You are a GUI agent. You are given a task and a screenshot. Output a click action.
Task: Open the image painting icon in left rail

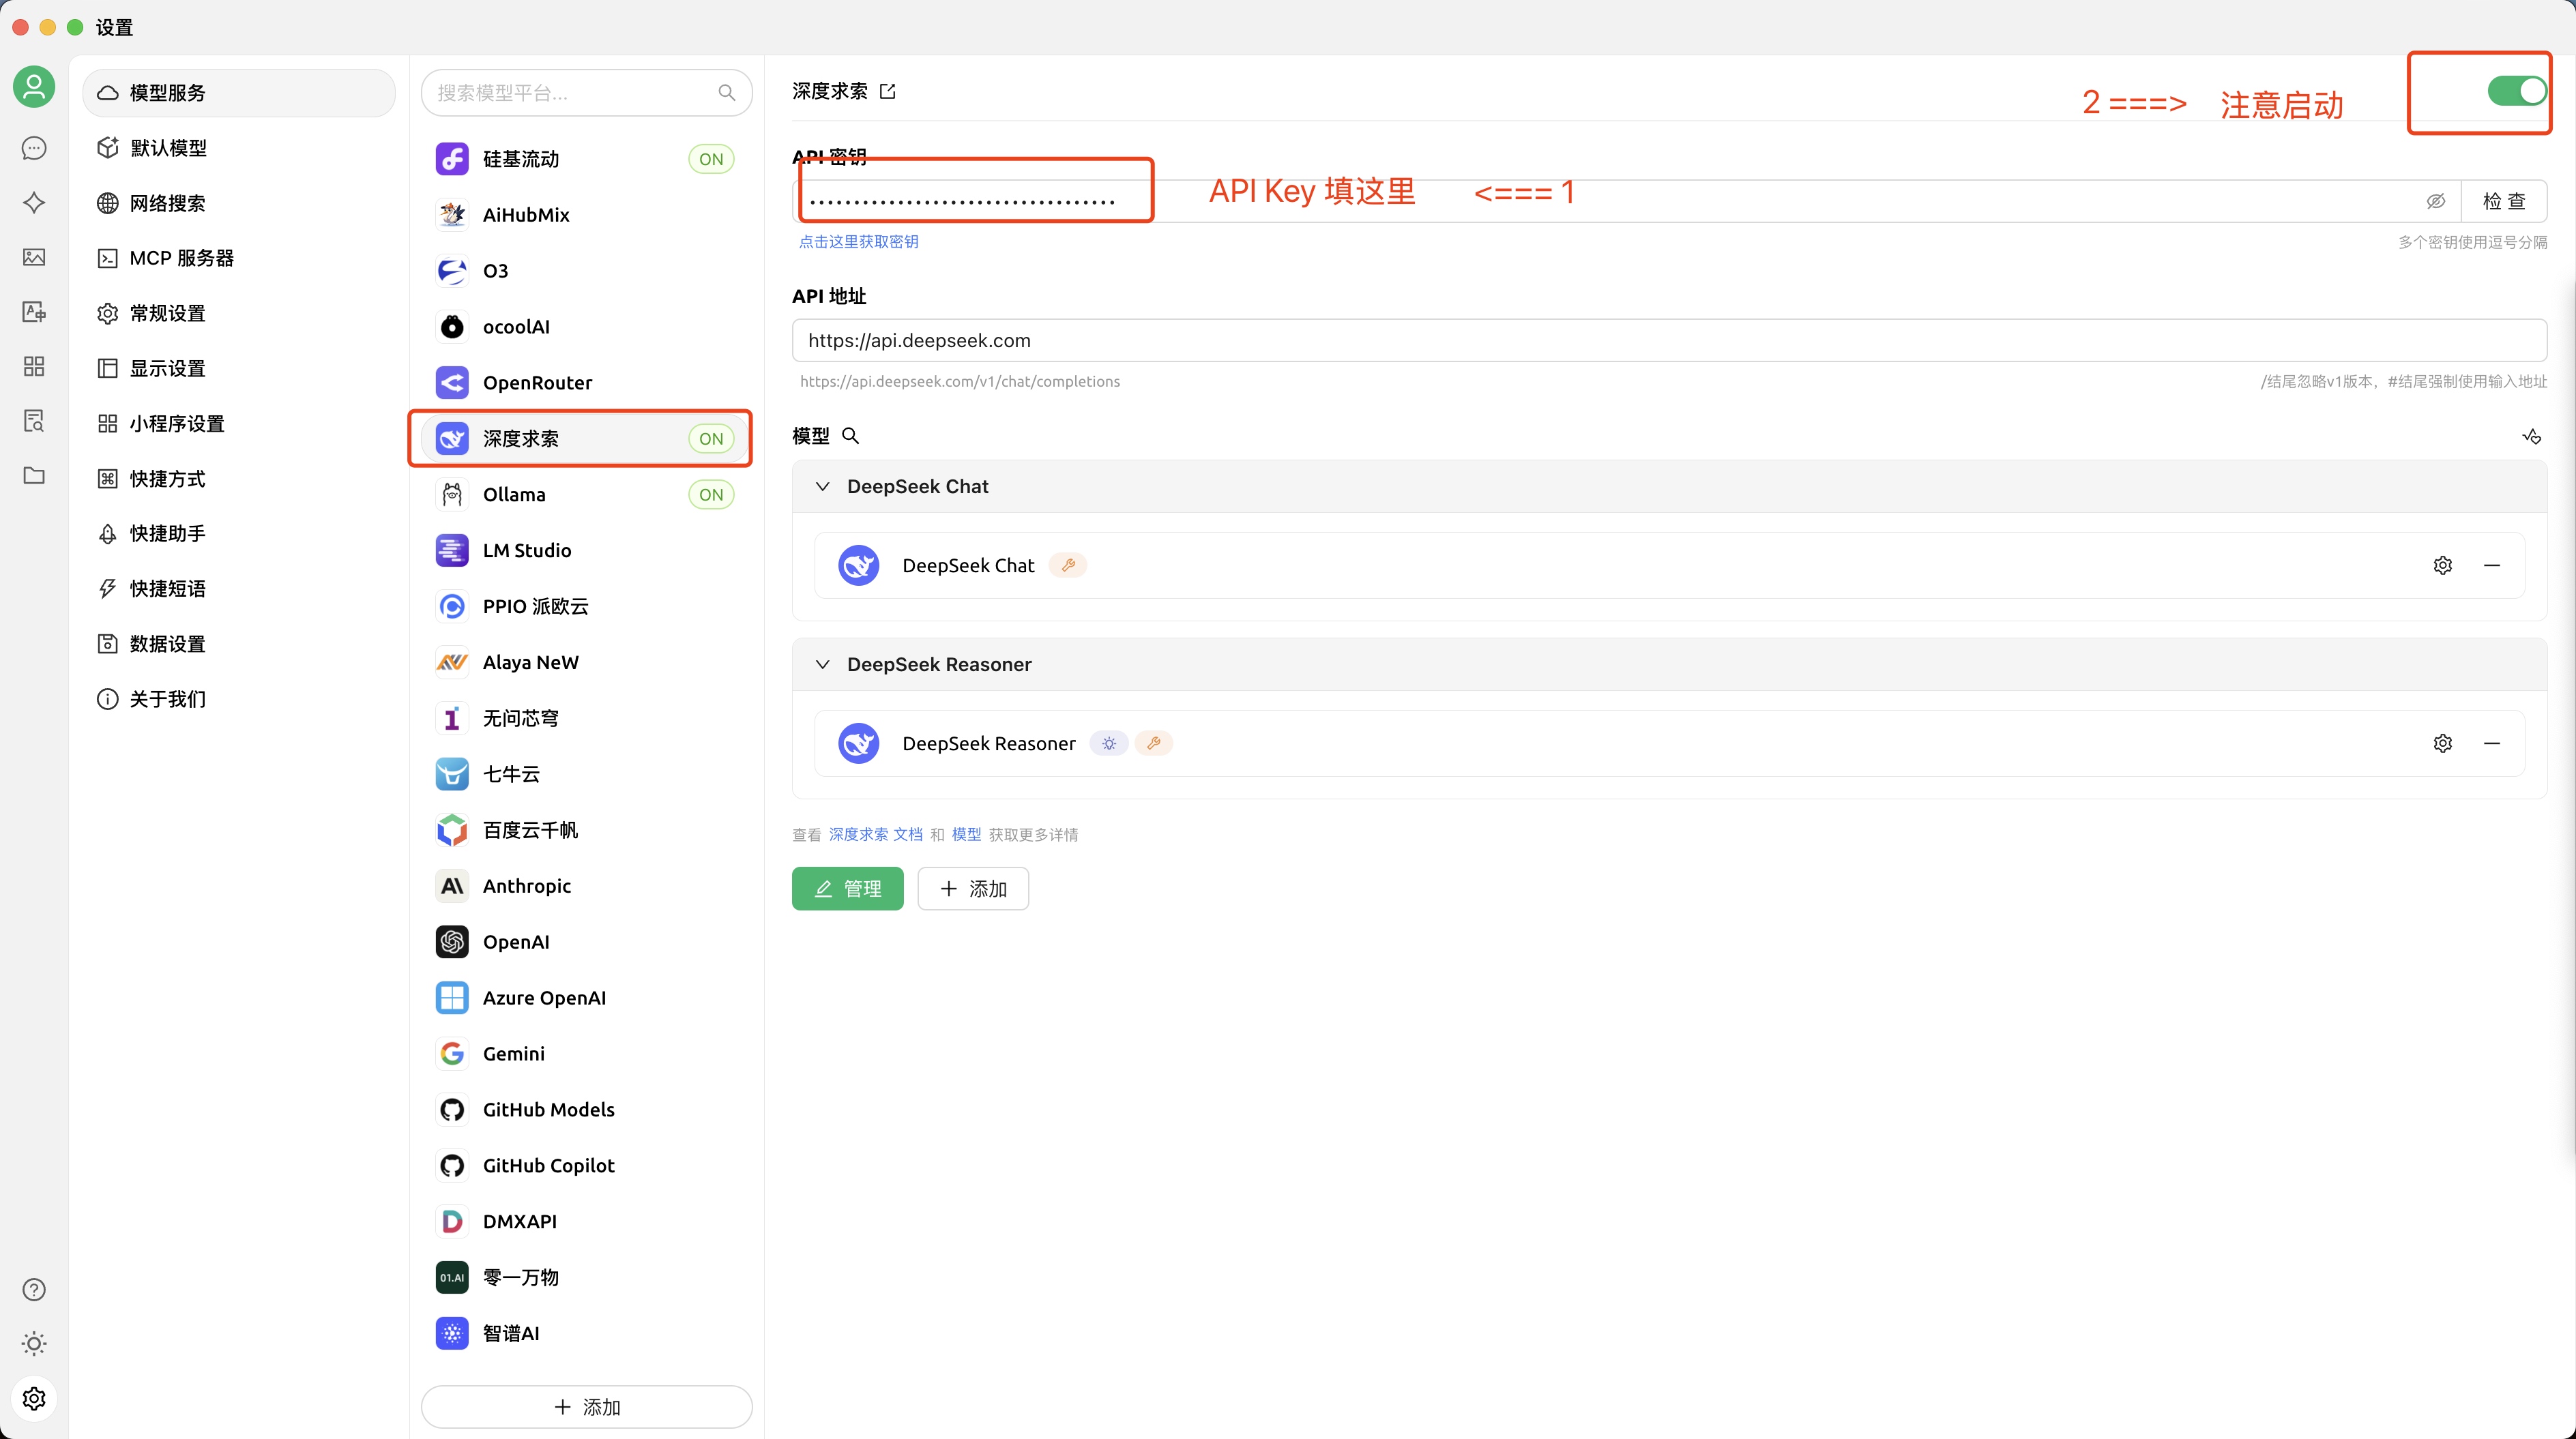(34, 257)
